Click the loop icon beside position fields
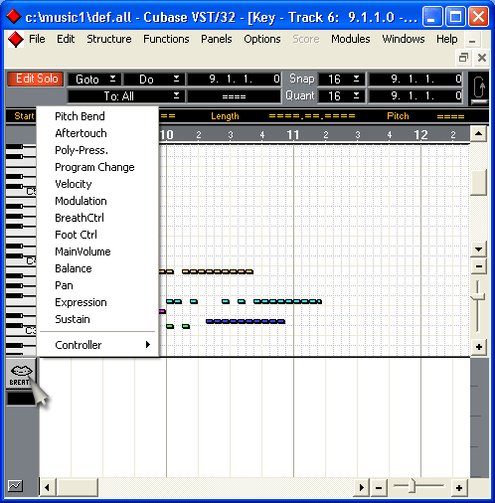495x503 pixels. click(x=479, y=88)
